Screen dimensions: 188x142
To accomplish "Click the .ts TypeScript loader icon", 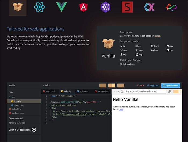I will point(137,46).
